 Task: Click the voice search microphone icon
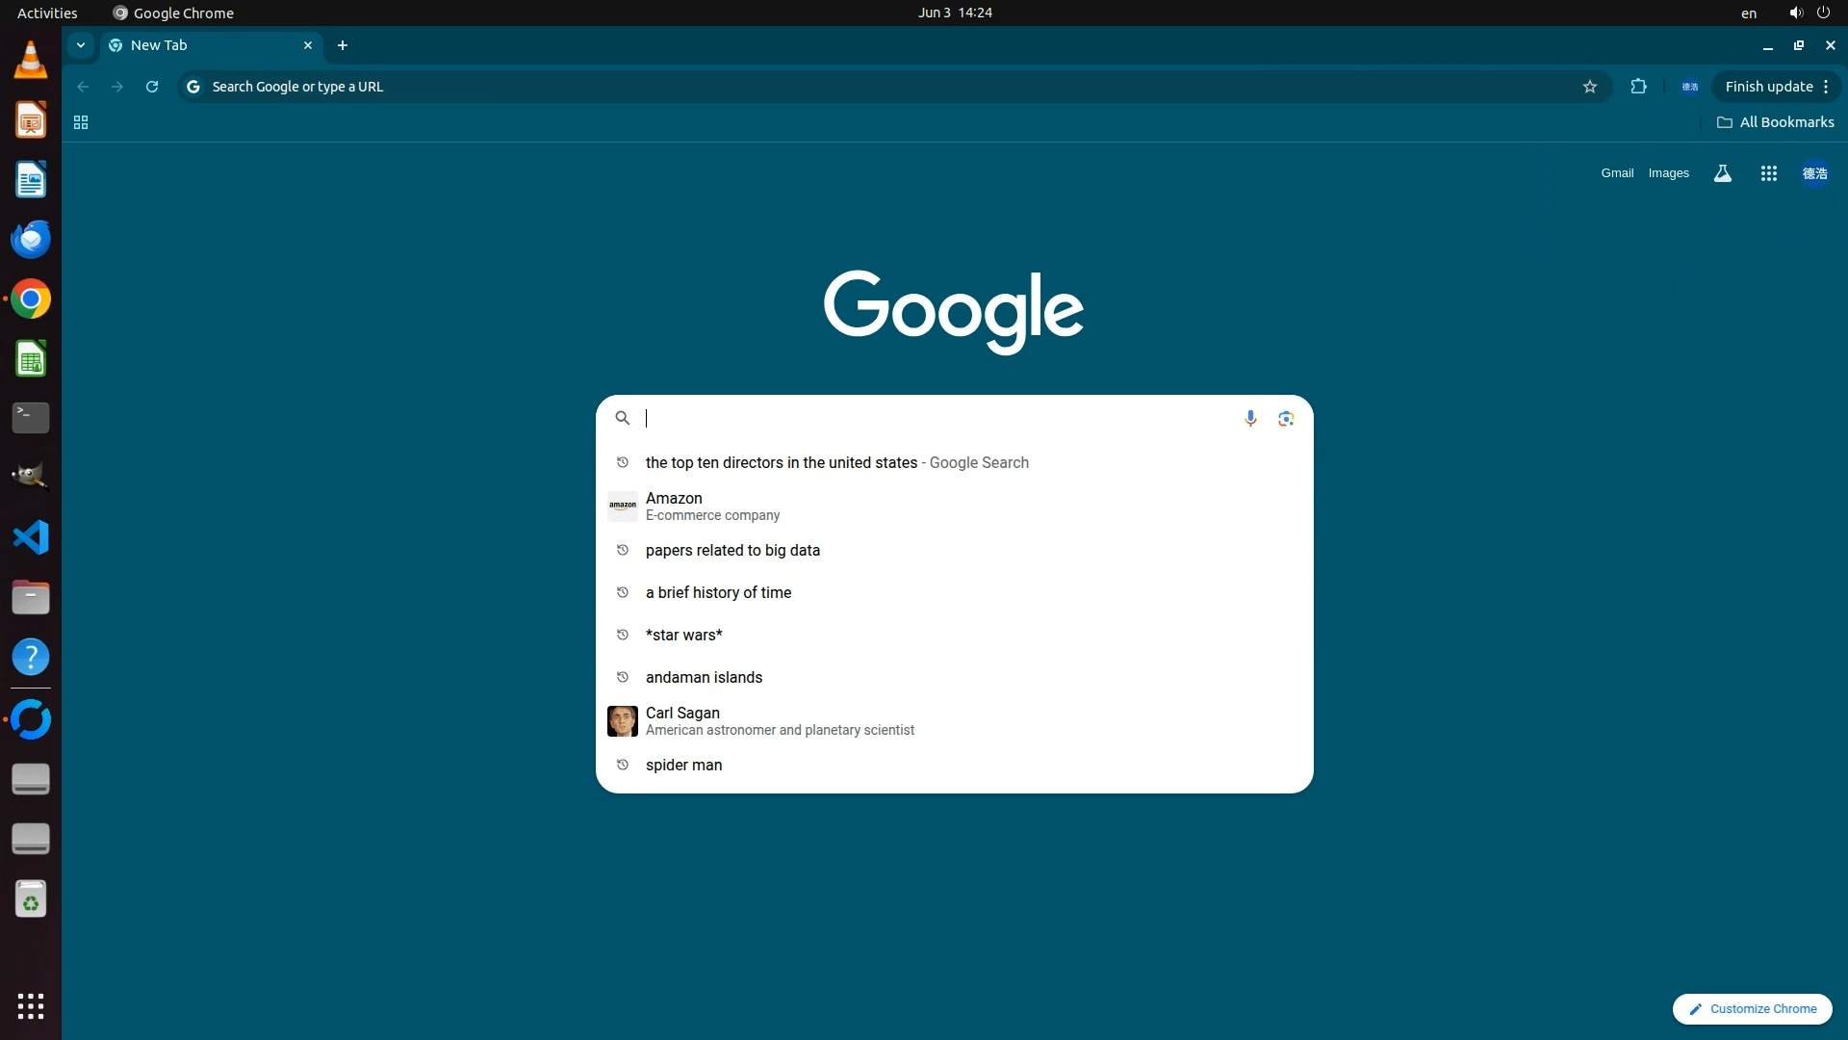click(x=1249, y=418)
